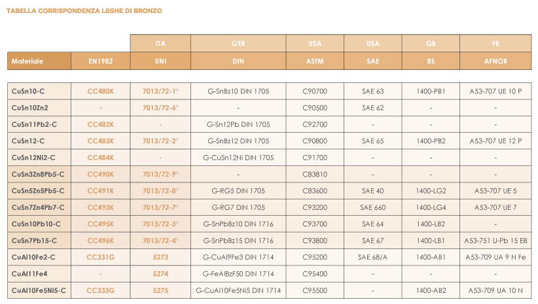Click the 7013/72-6° UNI cell

[x=160, y=108]
